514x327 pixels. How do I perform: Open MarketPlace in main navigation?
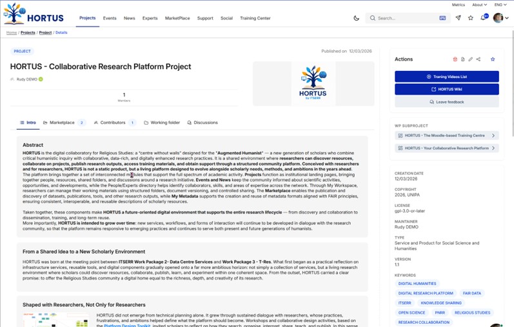(x=177, y=18)
